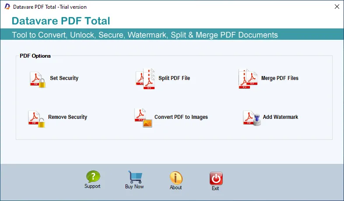The width and height of the screenshot is (344, 201).
Task: Click the Datavare logo in title bar
Action: [x=7, y=7]
